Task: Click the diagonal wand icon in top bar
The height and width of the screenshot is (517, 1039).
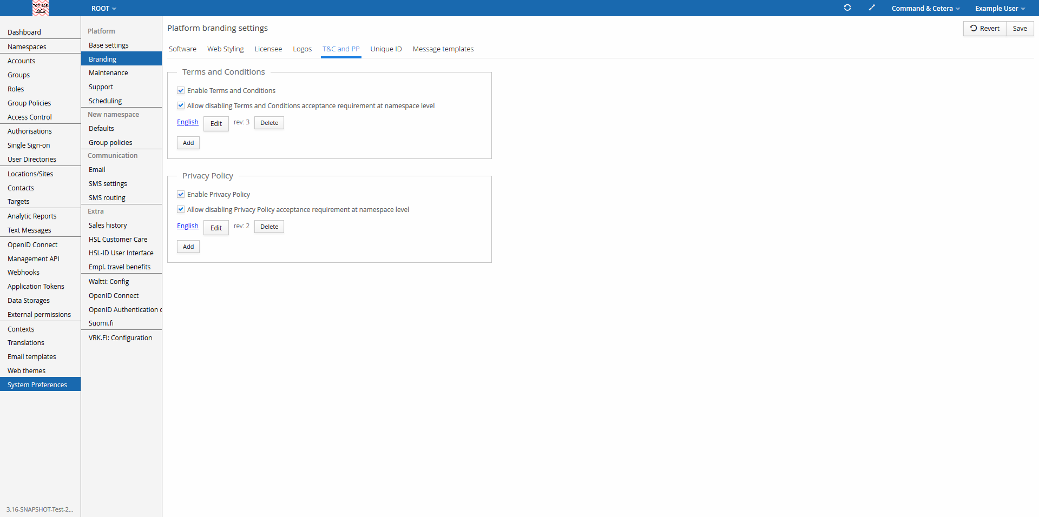Action: click(x=872, y=8)
